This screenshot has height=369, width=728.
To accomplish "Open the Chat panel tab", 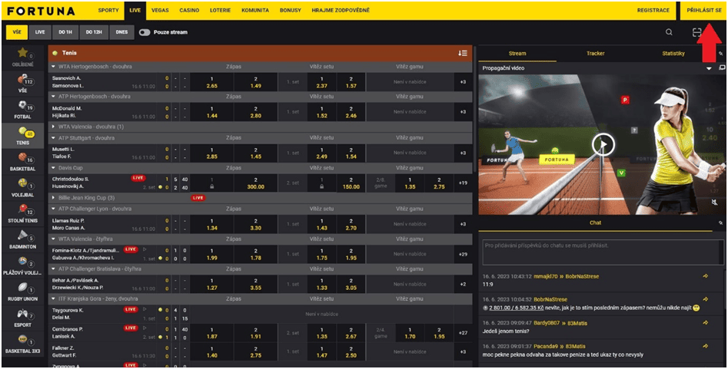I will click(595, 223).
